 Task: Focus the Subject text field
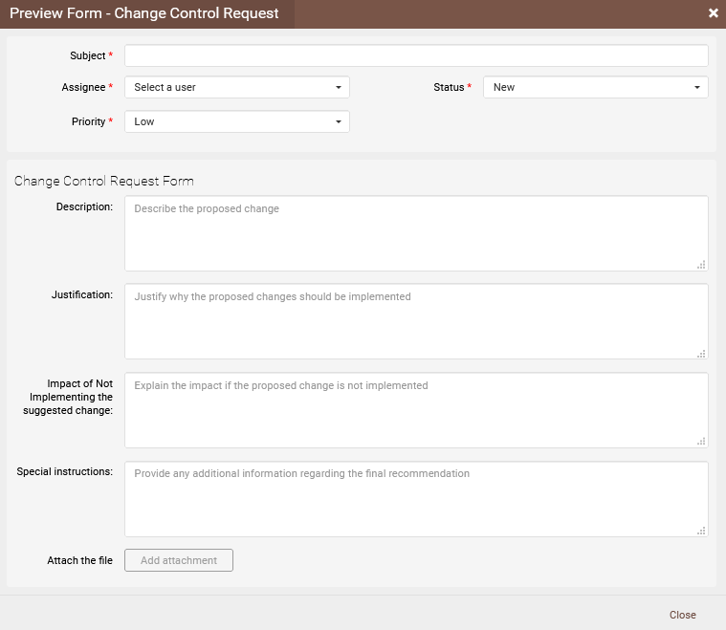(x=416, y=55)
